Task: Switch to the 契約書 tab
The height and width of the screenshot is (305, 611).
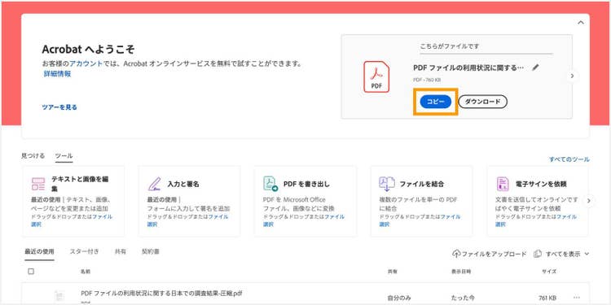Action: tap(151, 251)
